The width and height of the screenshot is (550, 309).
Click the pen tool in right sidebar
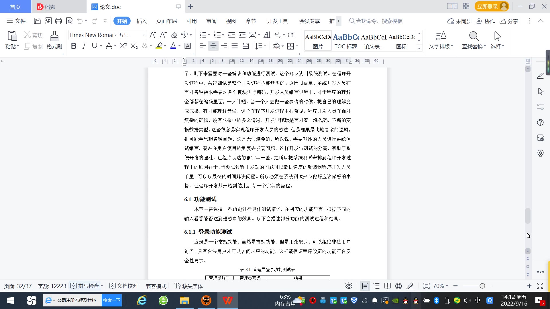(x=540, y=76)
